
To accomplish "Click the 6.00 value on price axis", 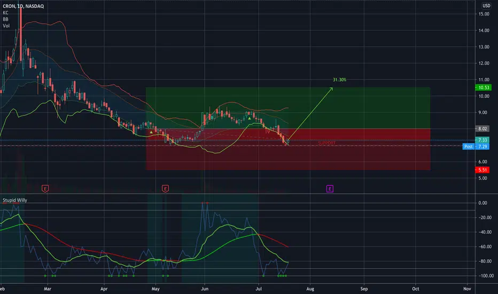I will click(483, 162).
